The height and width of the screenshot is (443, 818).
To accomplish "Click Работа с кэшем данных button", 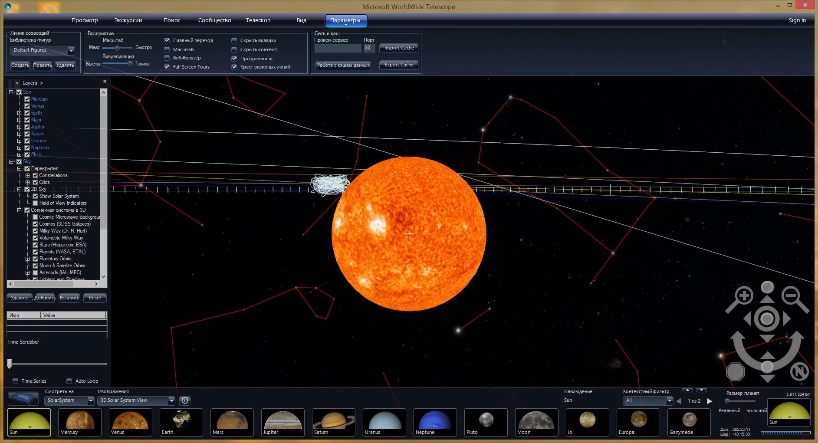I will [343, 65].
